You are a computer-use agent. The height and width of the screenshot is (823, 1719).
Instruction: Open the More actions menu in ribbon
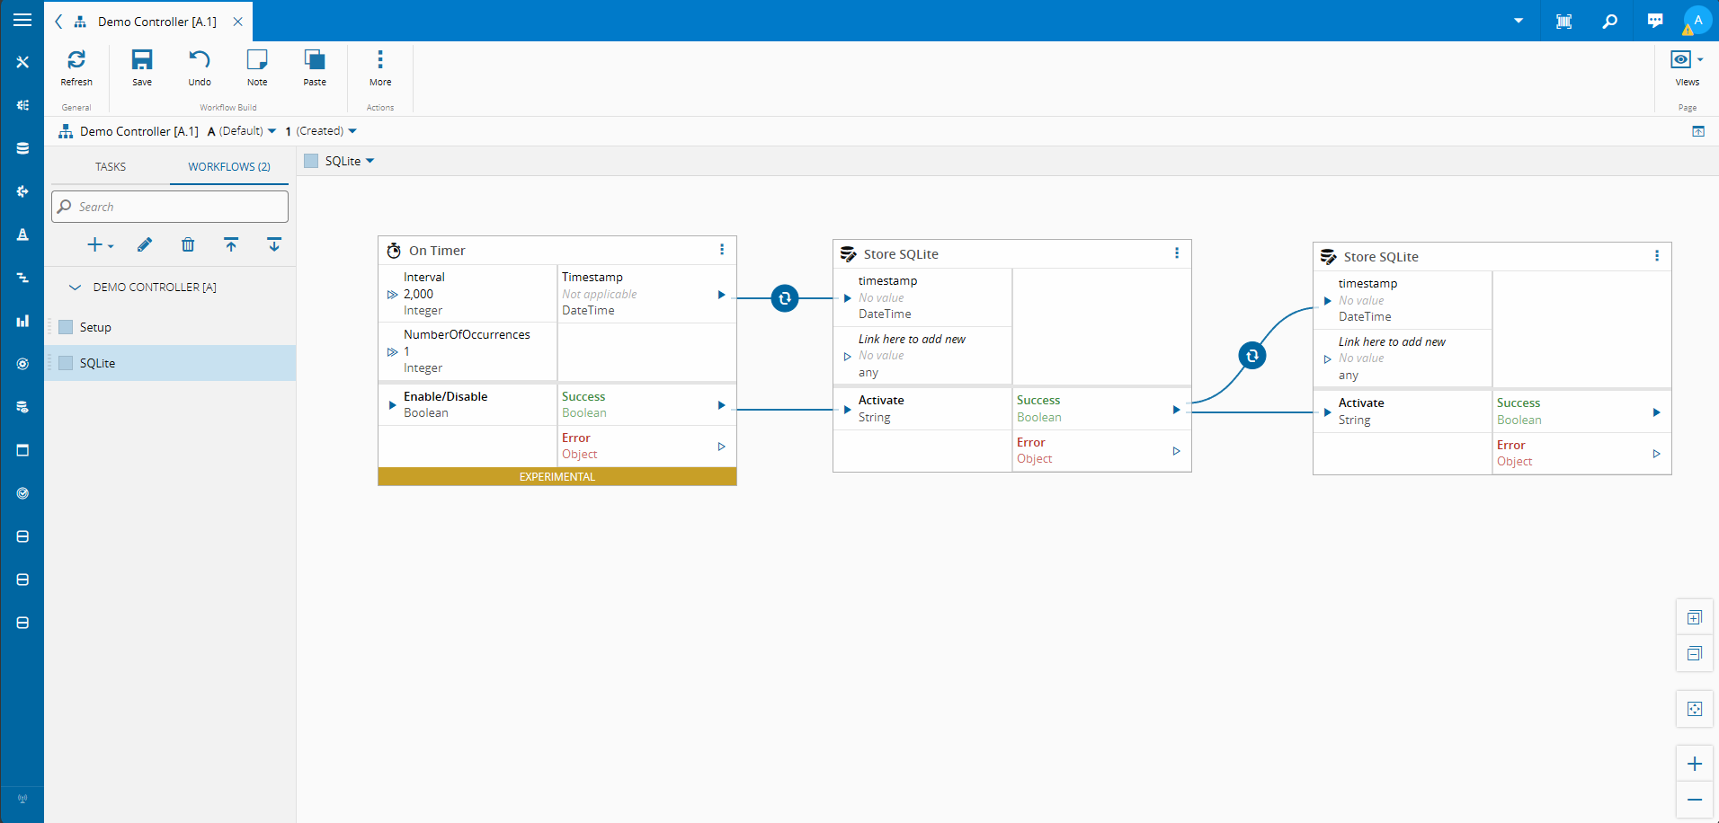coord(379,67)
